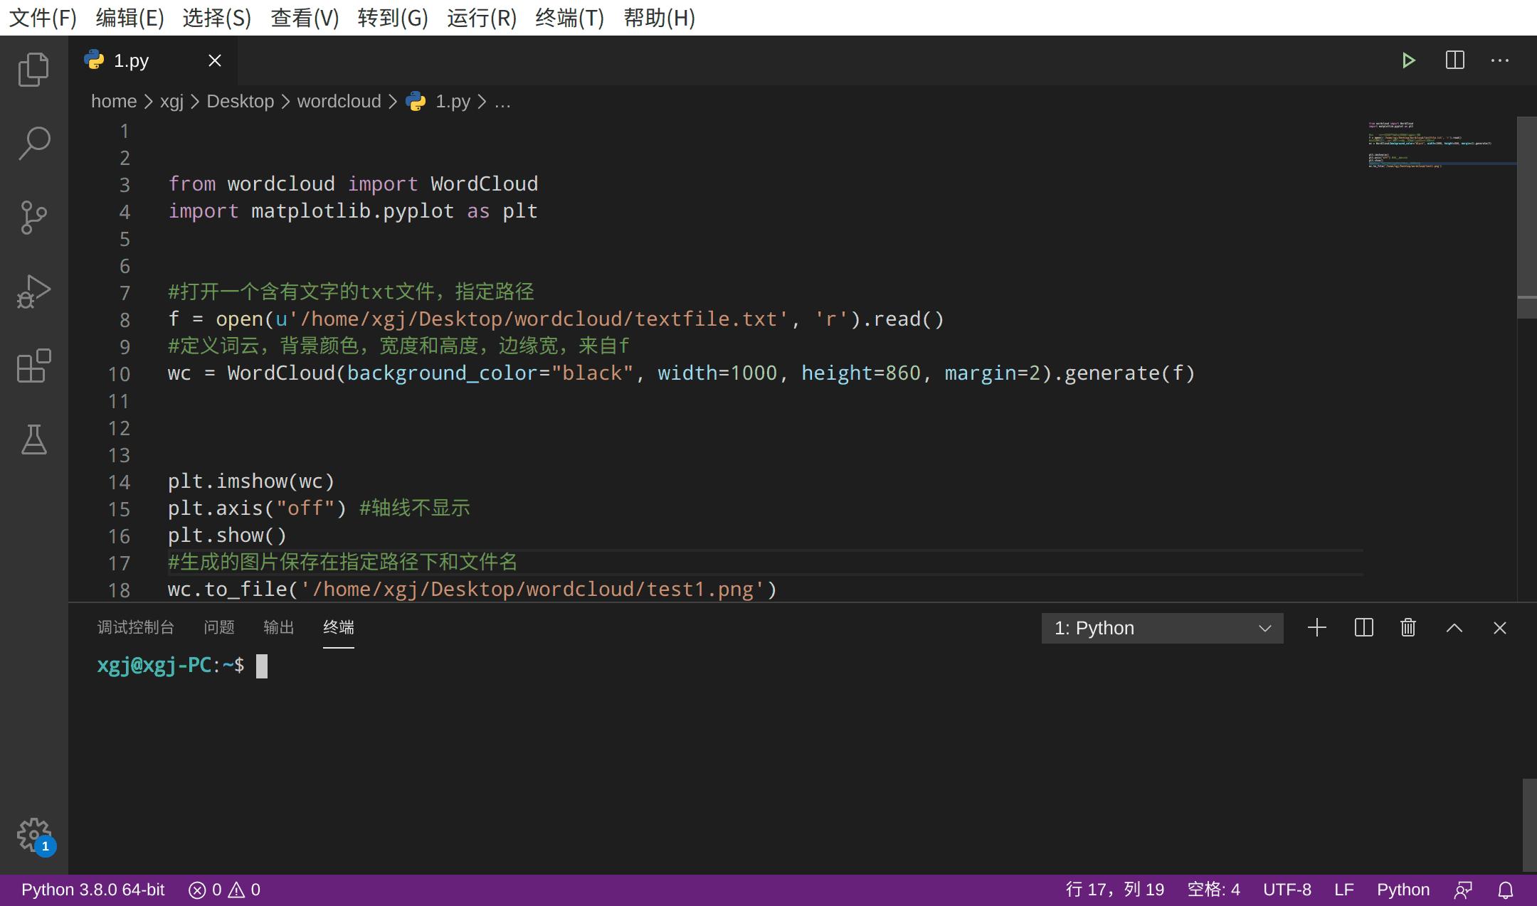Open the Explorer sidebar

(x=33, y=69)
